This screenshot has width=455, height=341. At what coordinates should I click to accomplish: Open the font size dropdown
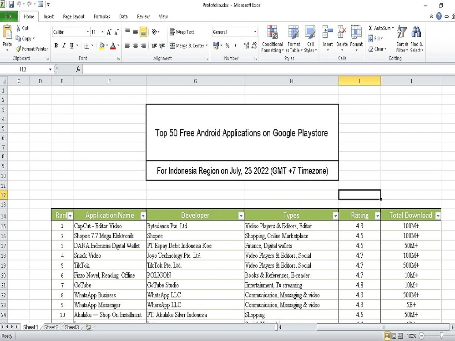102,32
